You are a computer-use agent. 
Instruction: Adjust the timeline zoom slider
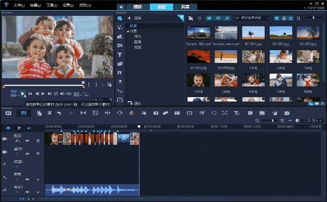[269, 120]
